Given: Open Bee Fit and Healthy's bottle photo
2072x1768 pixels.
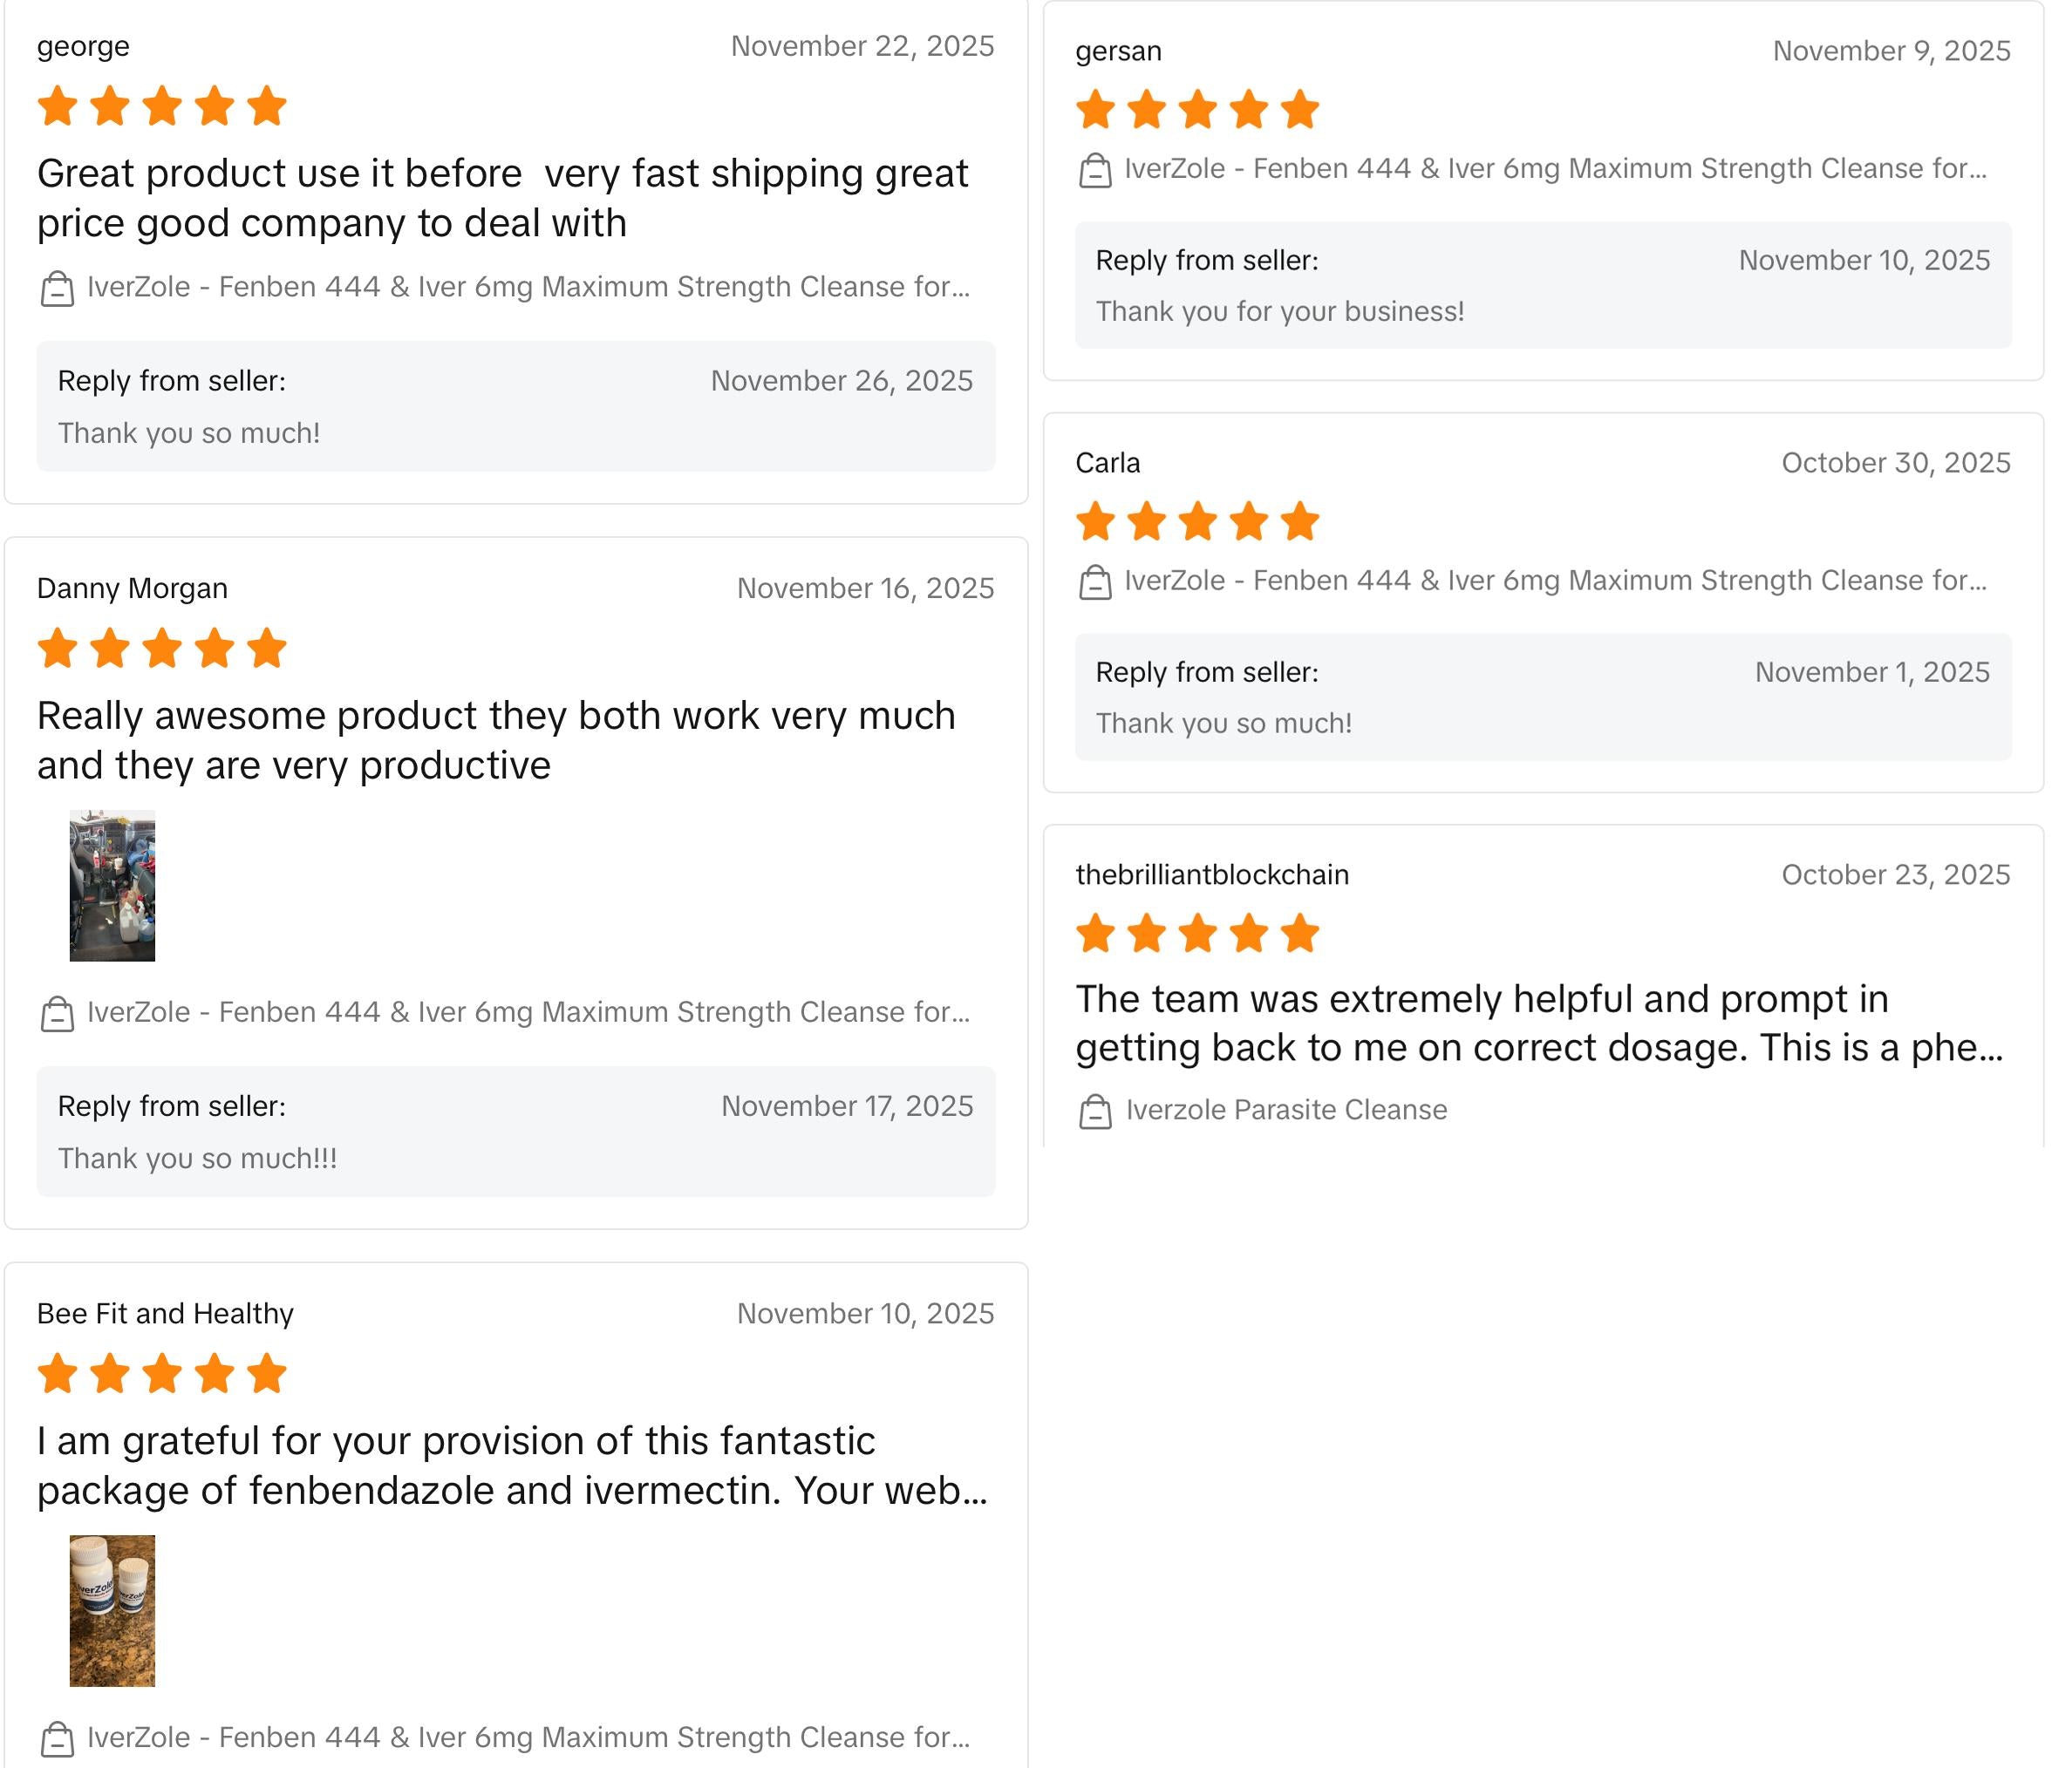Looking at the screenshot, I should 112,1610.
